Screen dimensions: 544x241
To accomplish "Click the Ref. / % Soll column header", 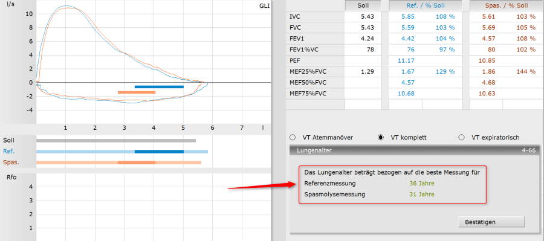I will (426, 5).
